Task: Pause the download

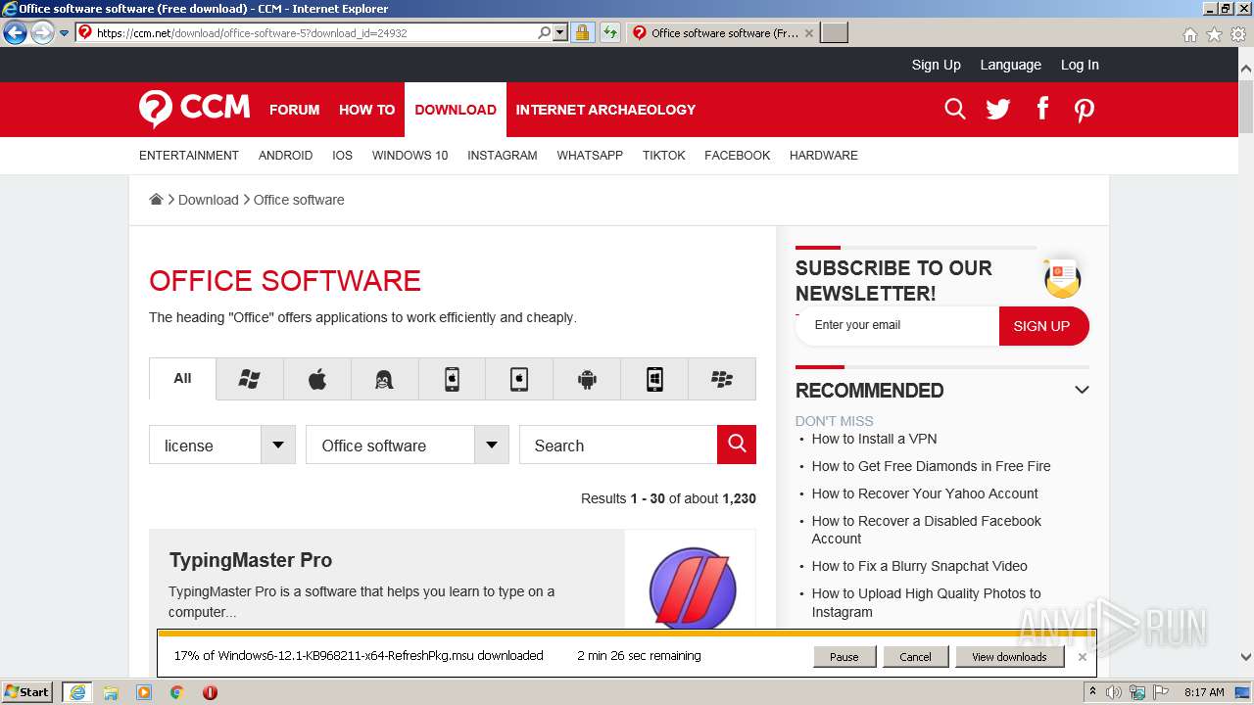Action: point(844,656)
